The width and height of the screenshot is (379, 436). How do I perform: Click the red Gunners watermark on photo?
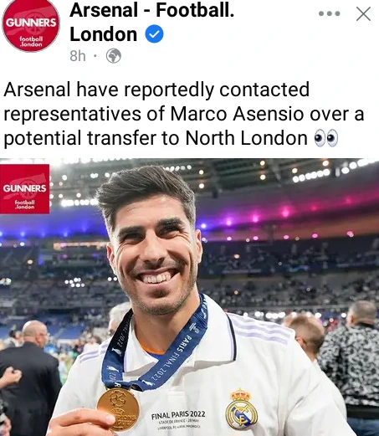(24, 189)
